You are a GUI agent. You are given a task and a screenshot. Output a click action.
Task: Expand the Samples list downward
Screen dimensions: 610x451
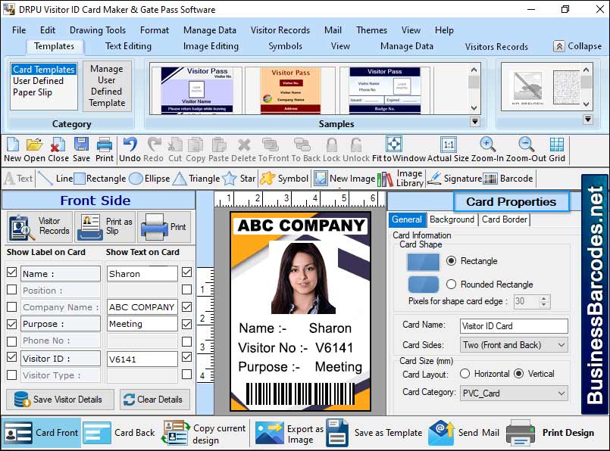(477, 120)
